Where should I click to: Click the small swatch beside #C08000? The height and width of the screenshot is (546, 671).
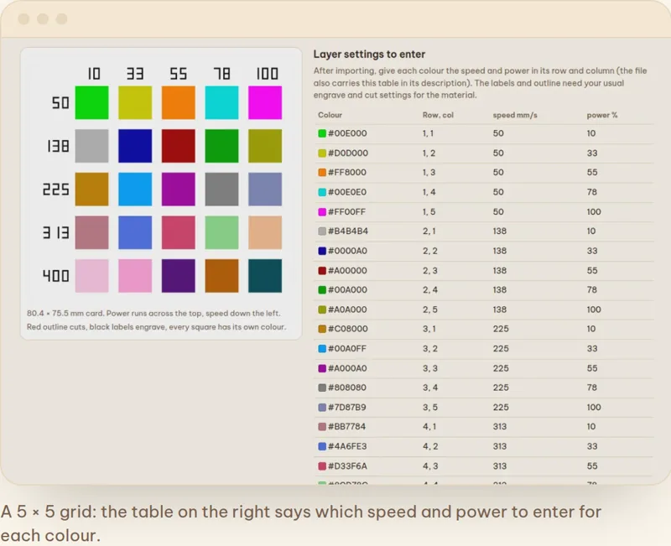322,329
